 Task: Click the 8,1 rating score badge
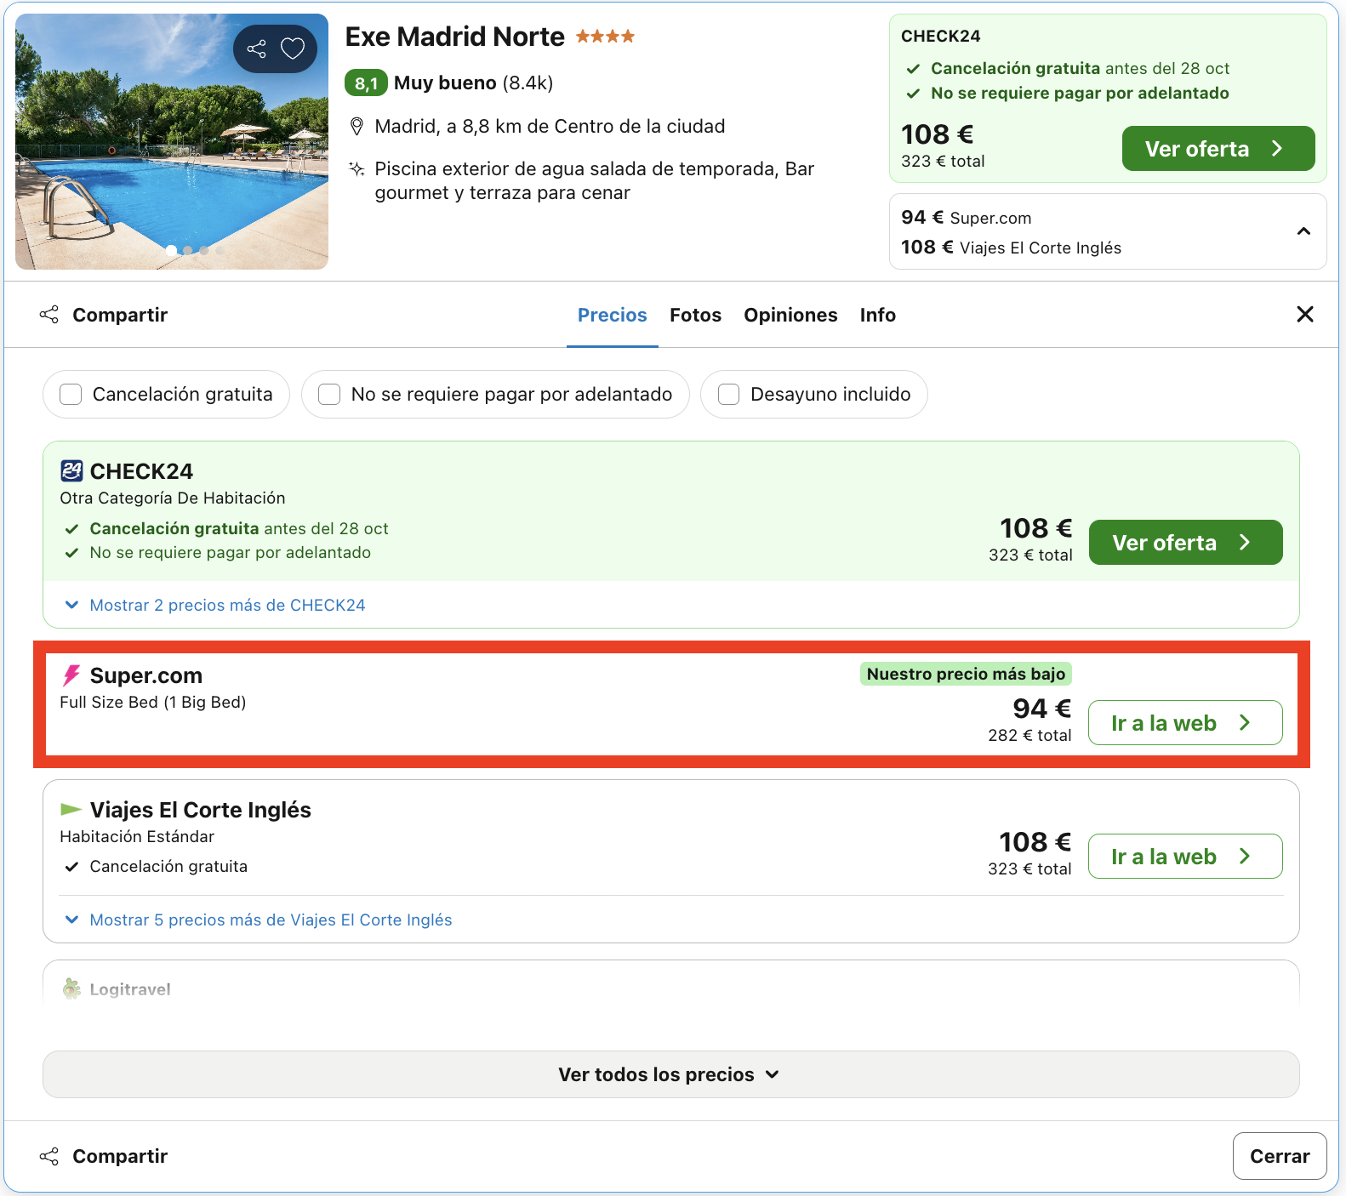point(366,83)
